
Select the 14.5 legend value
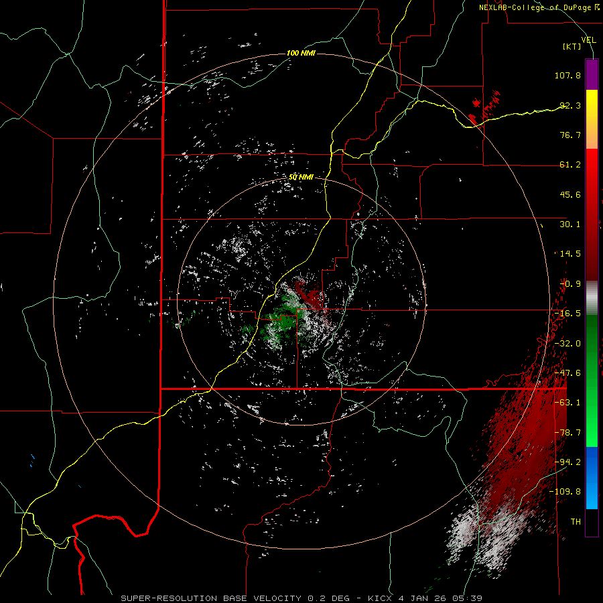pos(570,254)
